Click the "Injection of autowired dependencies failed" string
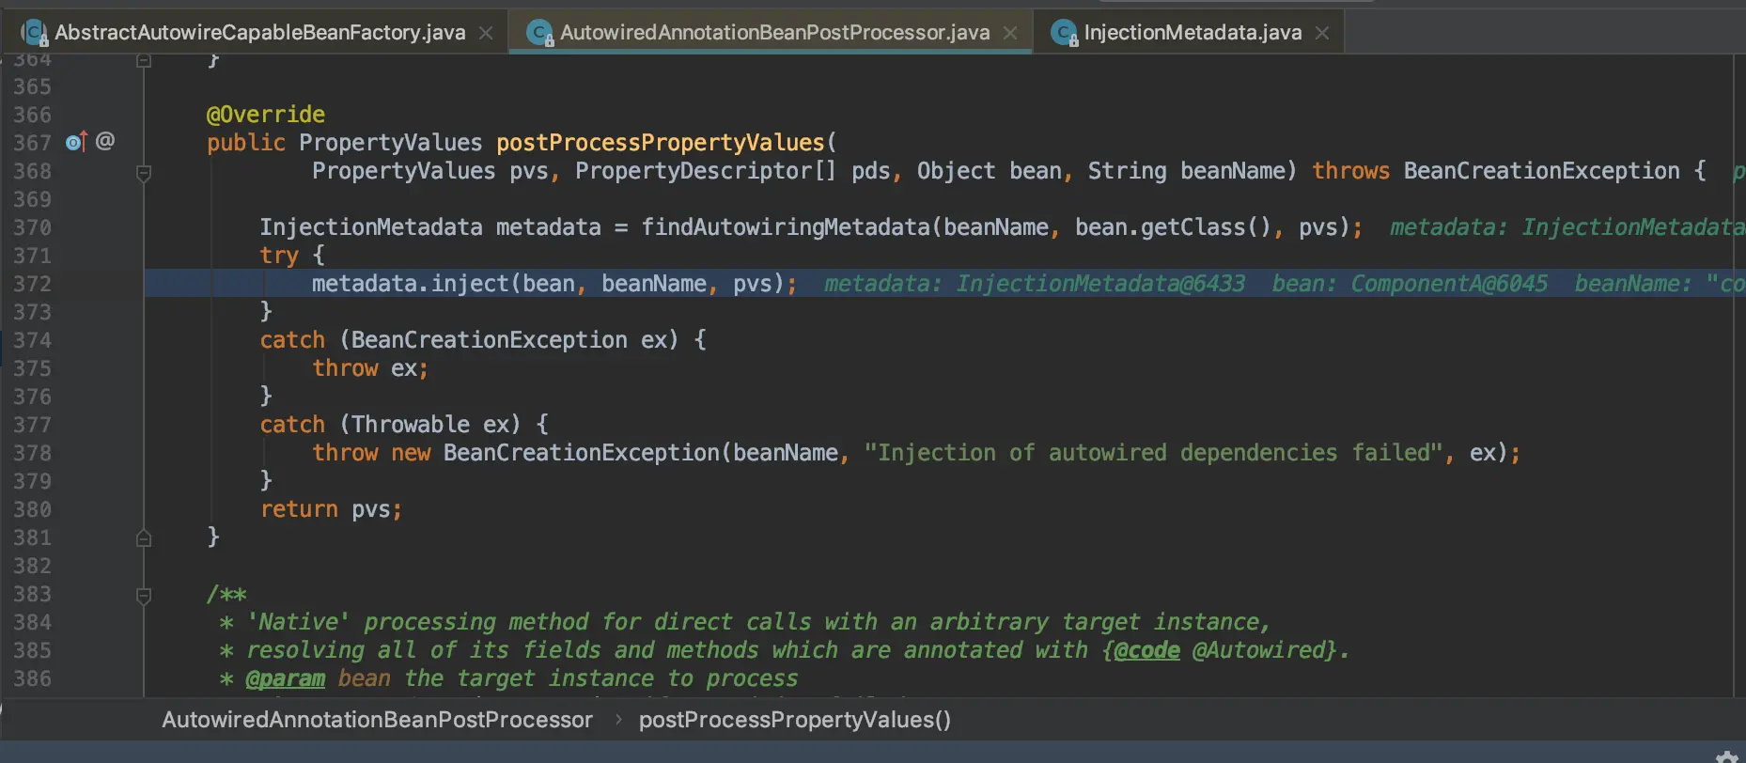 pos(1153,453)
